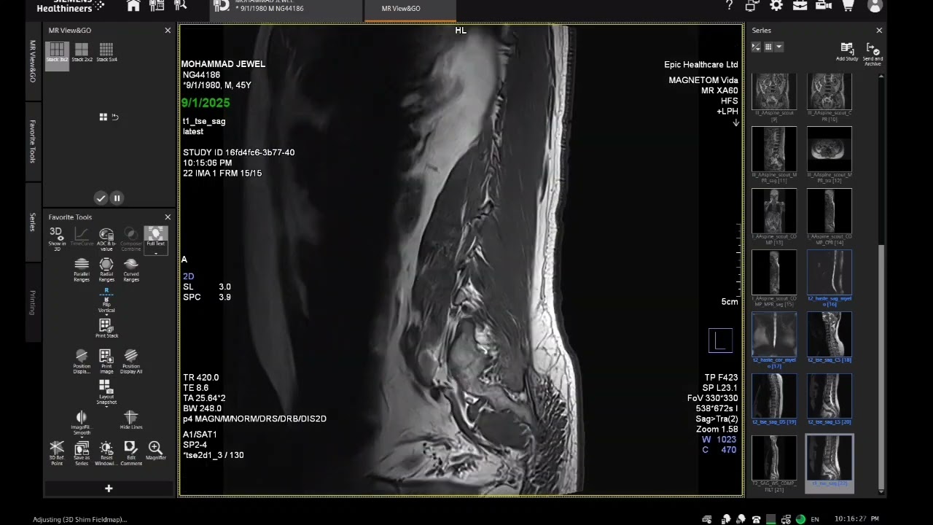Click the Edit Comment tool

(131, 453)
